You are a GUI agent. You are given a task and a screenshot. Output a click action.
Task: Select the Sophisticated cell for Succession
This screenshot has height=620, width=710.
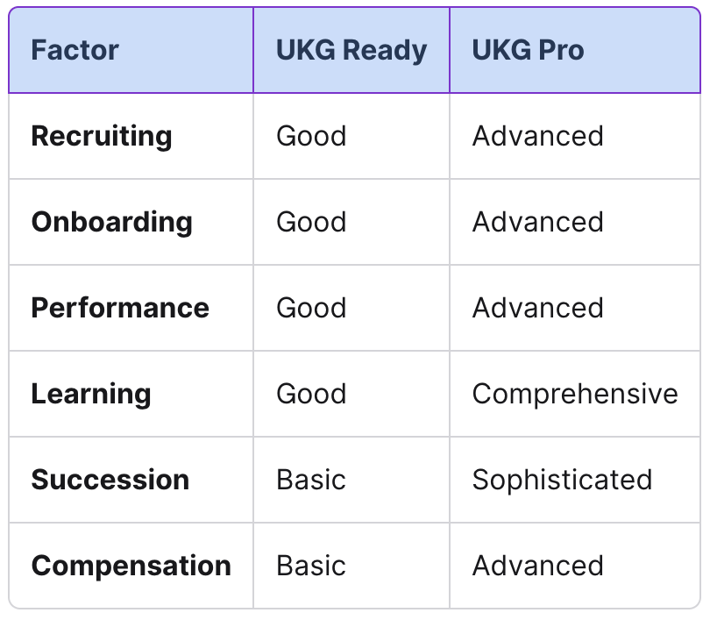point(562,480)
